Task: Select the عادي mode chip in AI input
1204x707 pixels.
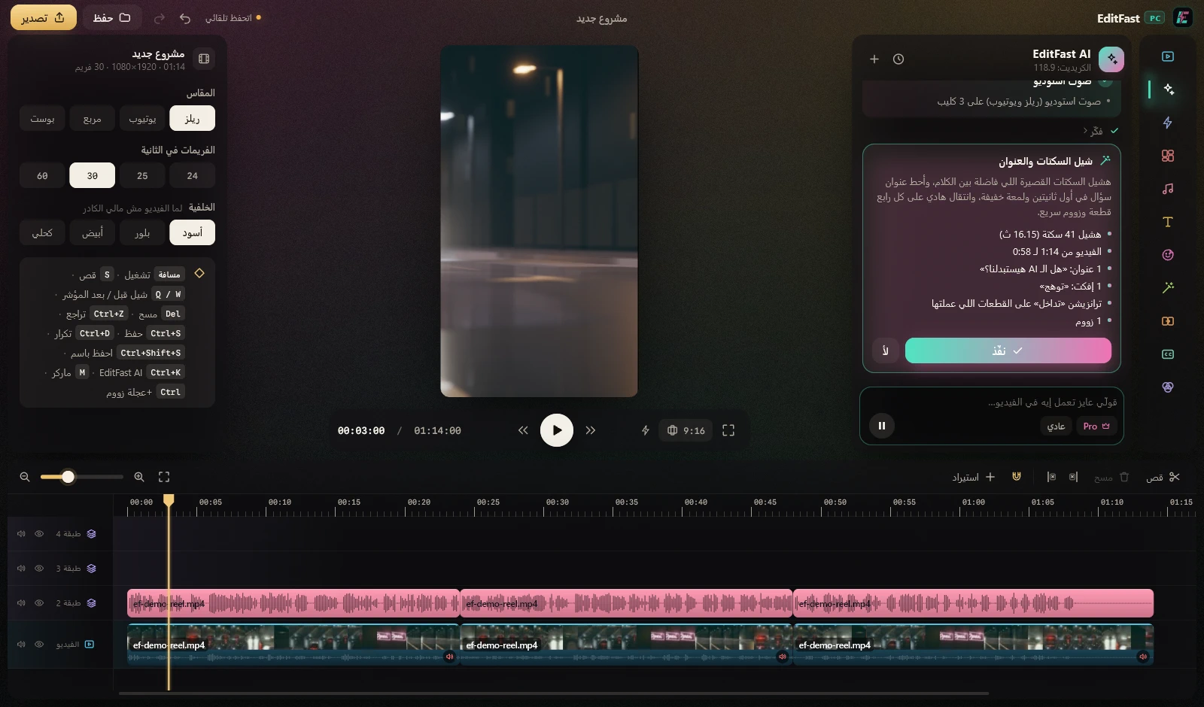Action: pyautogui.click(x=1056, y=426)
